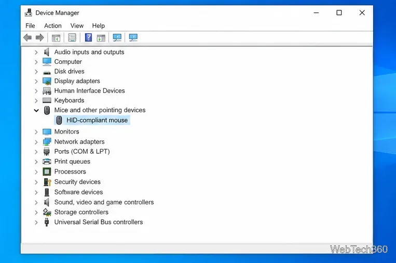Click the Network adapters icon

[47, 142]
